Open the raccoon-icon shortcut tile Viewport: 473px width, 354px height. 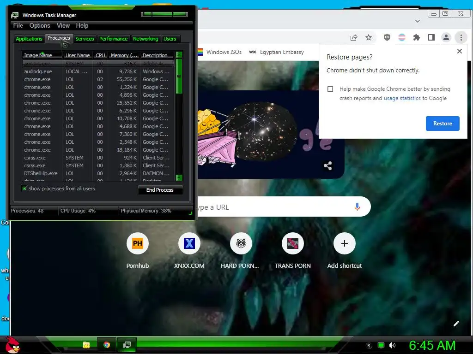tap(241, 243)
